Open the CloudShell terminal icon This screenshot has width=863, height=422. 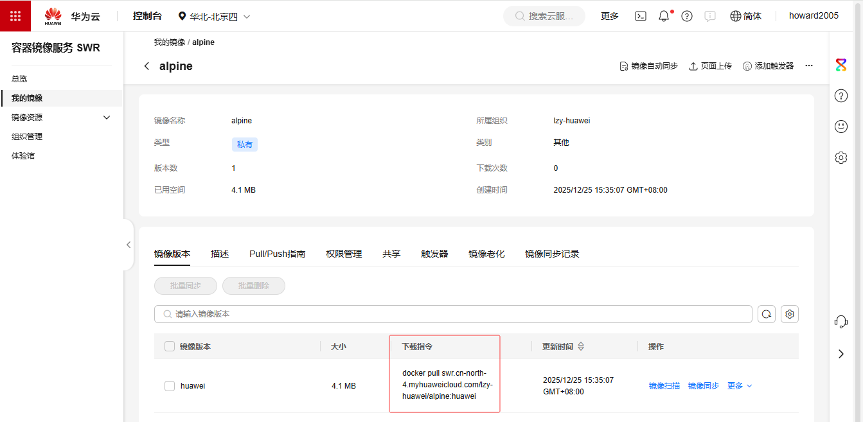(x=641, y=16)
